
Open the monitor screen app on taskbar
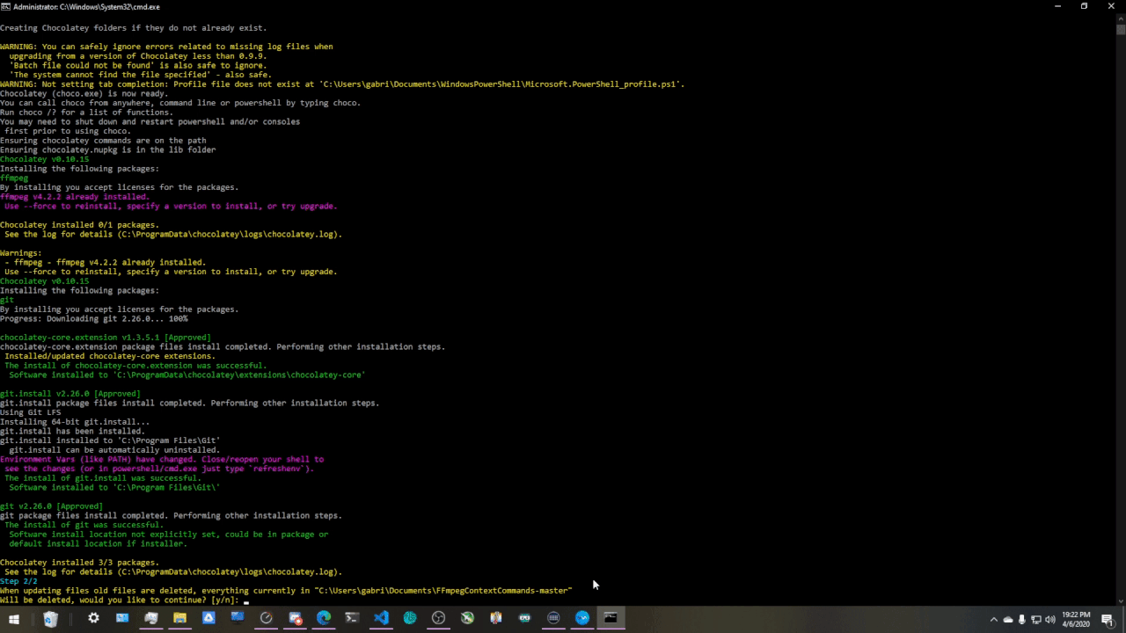(238, 618)
